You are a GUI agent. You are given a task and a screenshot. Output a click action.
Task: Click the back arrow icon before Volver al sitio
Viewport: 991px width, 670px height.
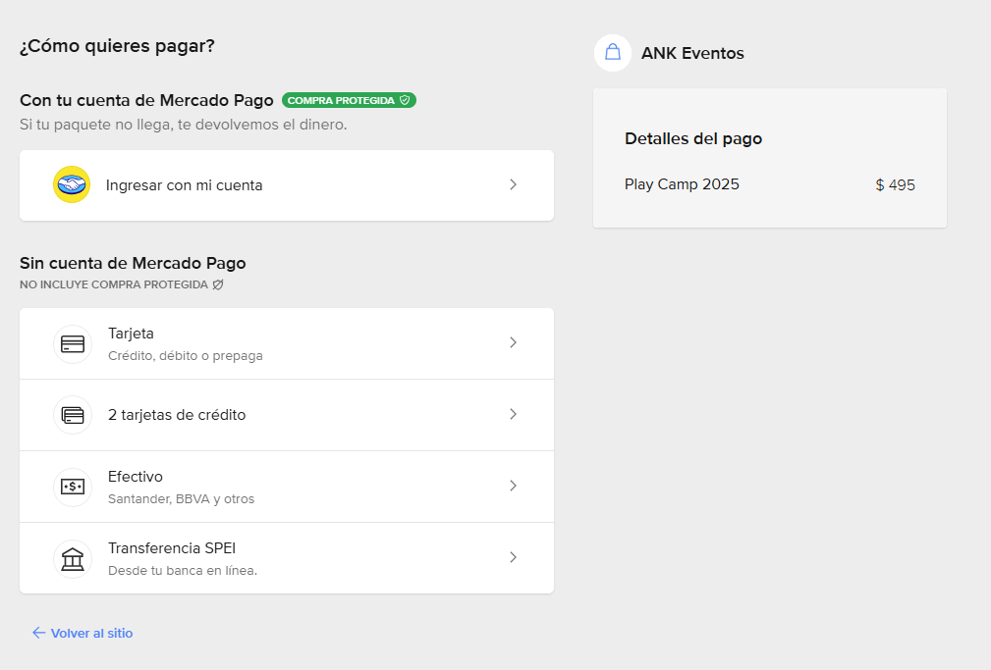pos(38,633)
